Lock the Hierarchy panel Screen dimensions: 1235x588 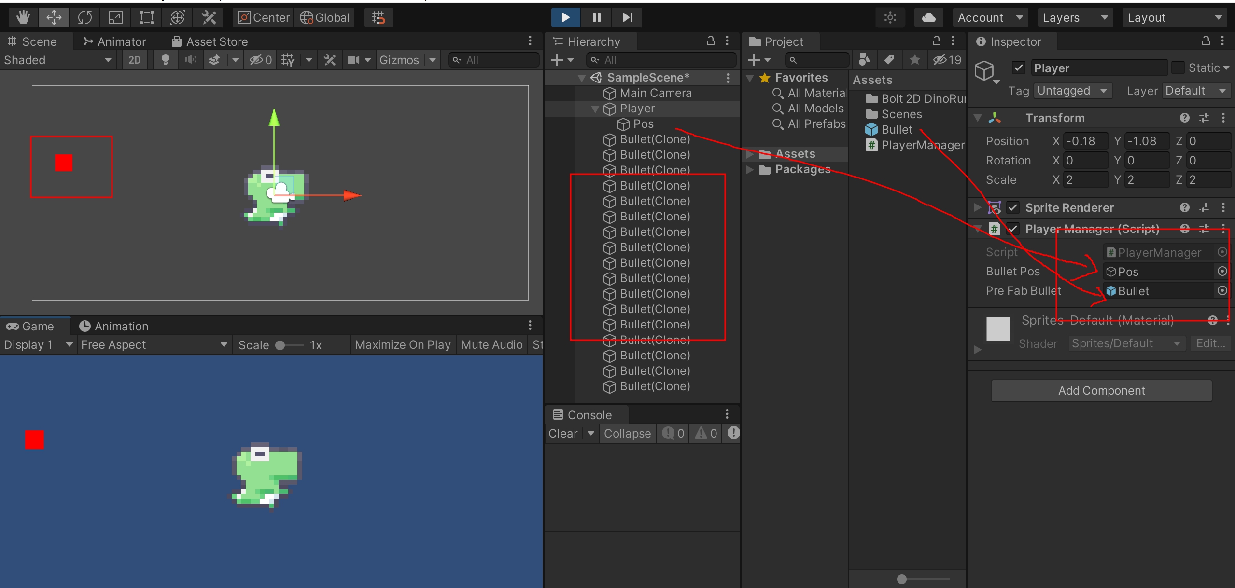click(710, 41)
